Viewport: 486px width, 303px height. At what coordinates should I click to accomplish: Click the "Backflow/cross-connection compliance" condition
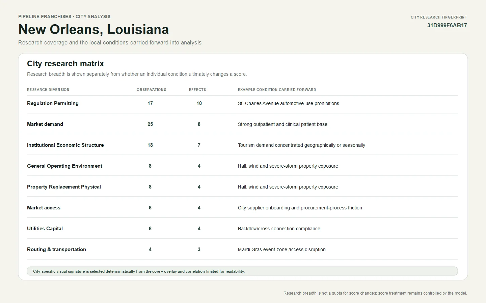(x=279, y=229)
